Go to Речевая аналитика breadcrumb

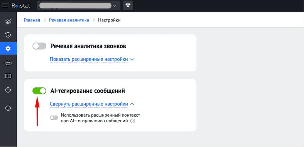point(69,20)
